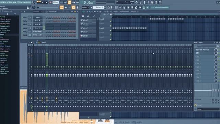Click the fifth channel (Clap) name button

pos(37,32)
